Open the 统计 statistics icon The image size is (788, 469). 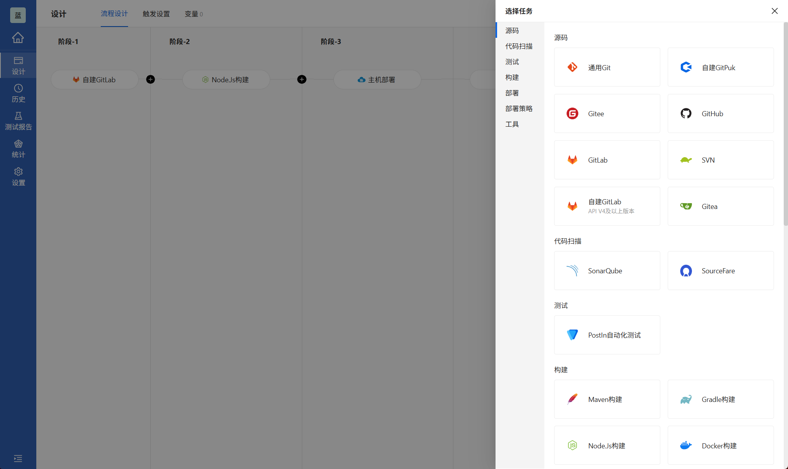coord(18,149)
